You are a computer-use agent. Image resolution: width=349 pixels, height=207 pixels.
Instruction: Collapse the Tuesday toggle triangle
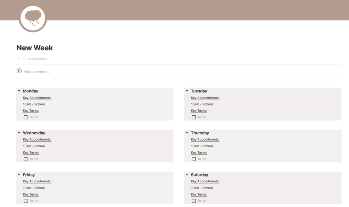coord(187,91)
